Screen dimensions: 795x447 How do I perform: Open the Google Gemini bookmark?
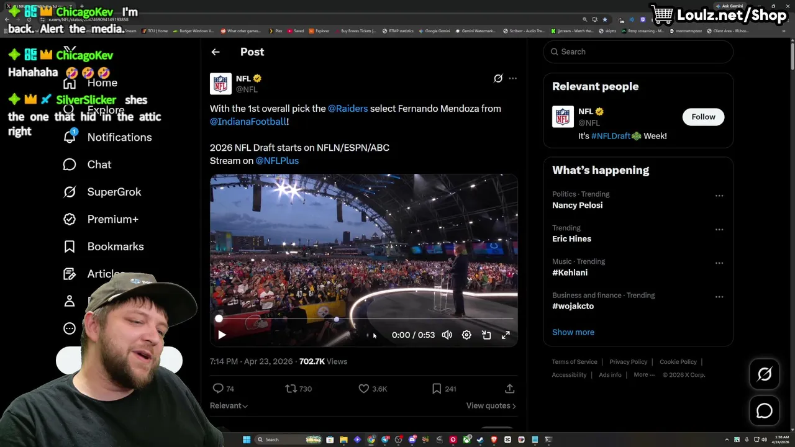pyautogui.click(x=434, y=31)
